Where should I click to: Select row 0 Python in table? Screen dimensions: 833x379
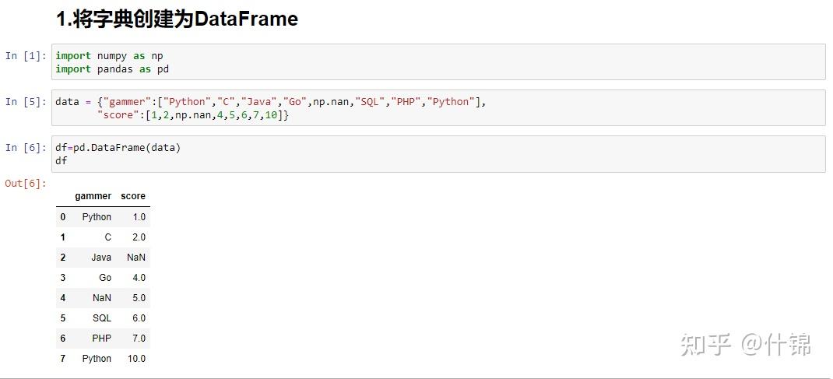click(x=103, y=216)
